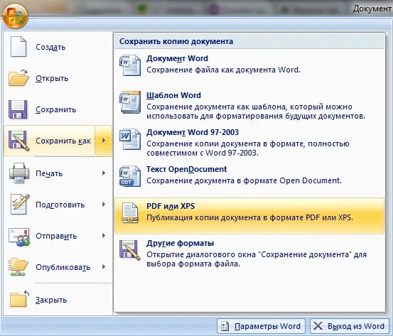Click the Параметры Word button
This screenshot has width=393, height=336.
click(261, 326)
